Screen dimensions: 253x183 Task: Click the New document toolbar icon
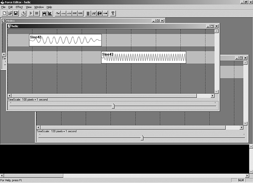tap(5, 13)
